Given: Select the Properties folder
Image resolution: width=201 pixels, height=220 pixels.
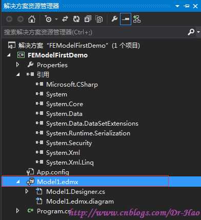Looking at the screenshot, I should pos(52,65).
